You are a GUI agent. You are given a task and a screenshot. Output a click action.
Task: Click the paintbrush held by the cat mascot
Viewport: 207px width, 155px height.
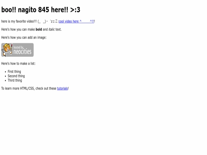click(11, 49)
